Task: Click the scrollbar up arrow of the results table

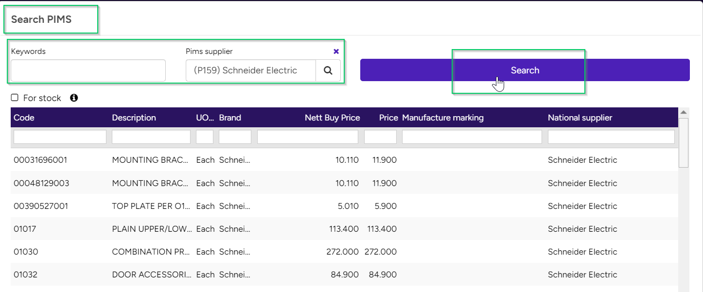Action: point(684,112)
